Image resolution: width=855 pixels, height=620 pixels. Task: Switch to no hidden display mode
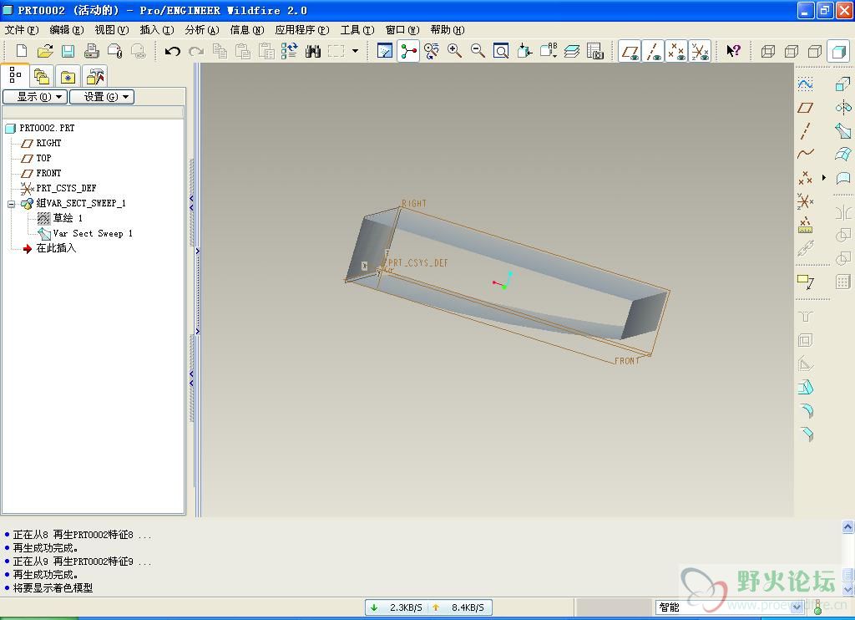(x=815, y=51)
